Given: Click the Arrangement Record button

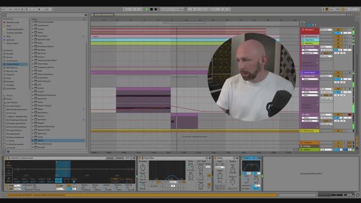Looking at the screenshot, I should pos(156,9).
